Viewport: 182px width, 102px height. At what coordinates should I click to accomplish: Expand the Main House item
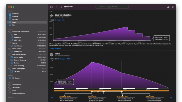click(10, 46)
